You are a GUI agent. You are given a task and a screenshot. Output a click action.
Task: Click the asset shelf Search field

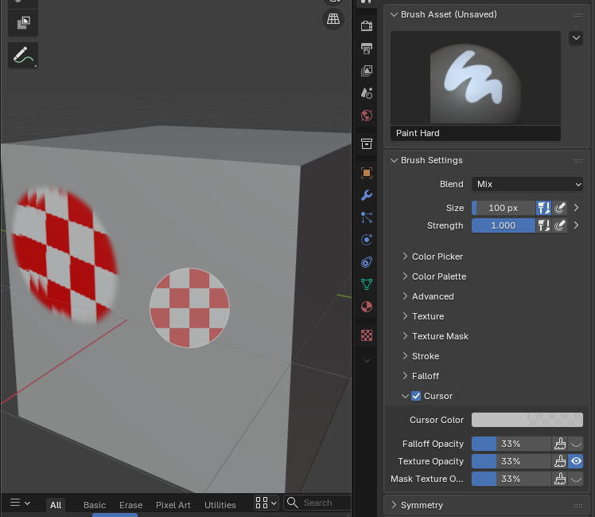tap(318, 503)
